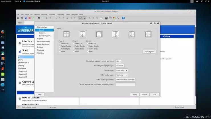Screen dimensions: 211x119
Task: Expand the Protocols tree node
Action: pyautogui.click(x=36, y=50)
